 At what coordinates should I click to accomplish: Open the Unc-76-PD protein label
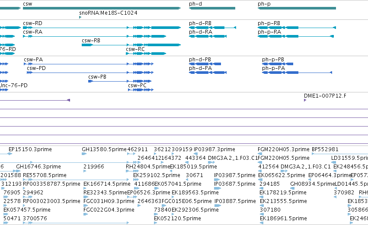click(x=13, y=86)
